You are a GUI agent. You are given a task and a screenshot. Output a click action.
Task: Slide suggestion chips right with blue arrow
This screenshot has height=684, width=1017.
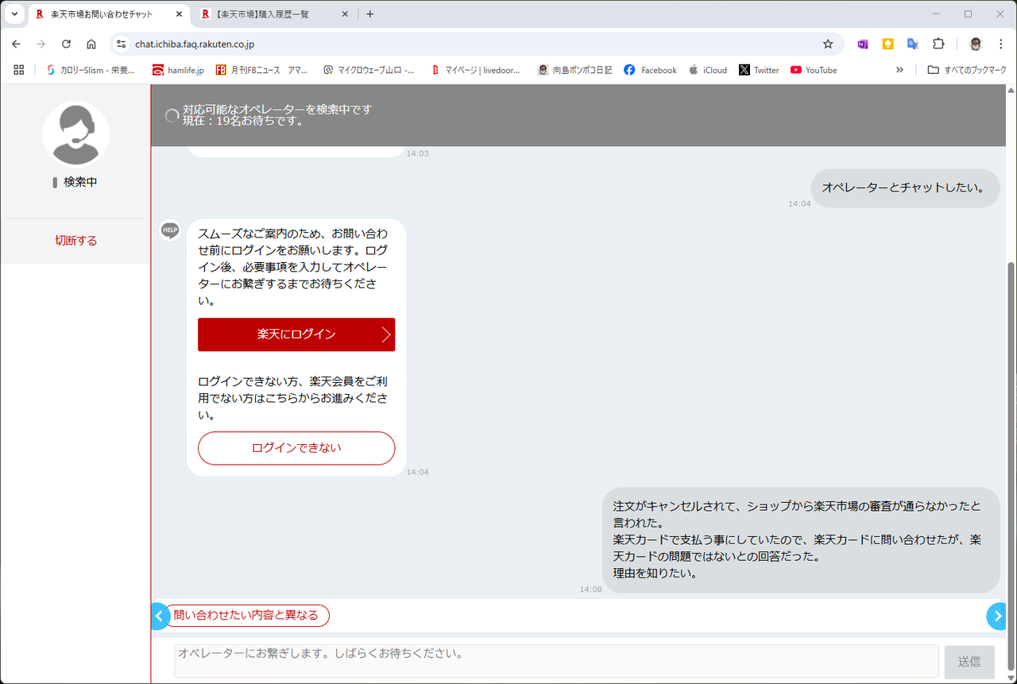998,616
